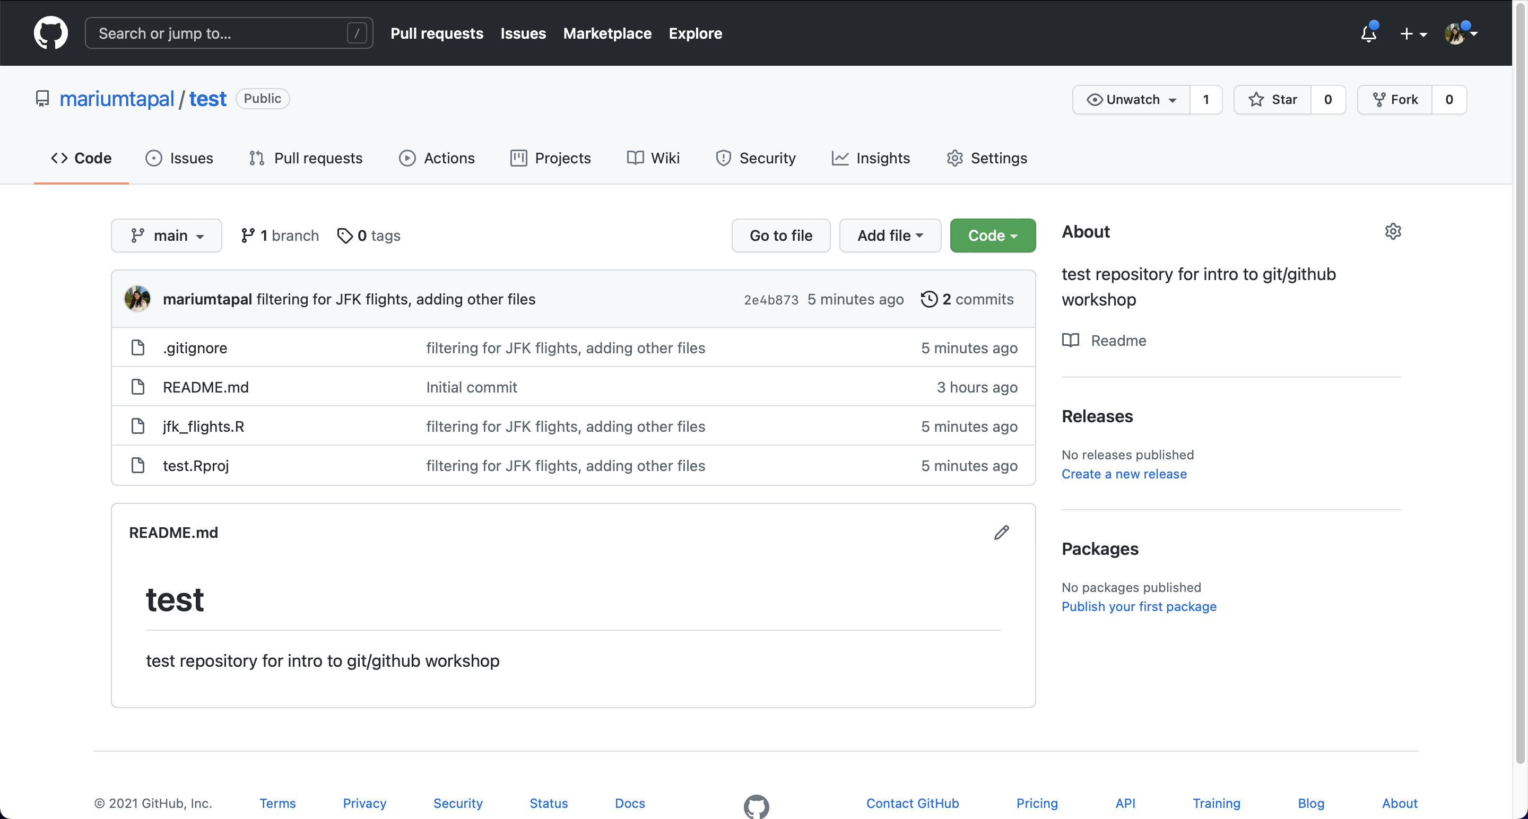Expand the green Code dropdown
1528x819 pixels.
pyautogui.click(x=992, y=236)
